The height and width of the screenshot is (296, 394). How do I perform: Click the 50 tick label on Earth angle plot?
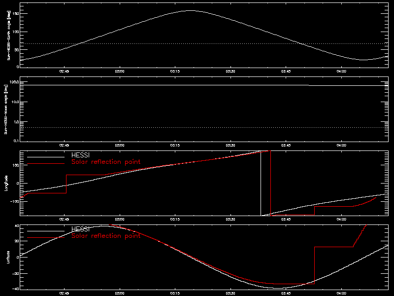(x=16, y=50)
